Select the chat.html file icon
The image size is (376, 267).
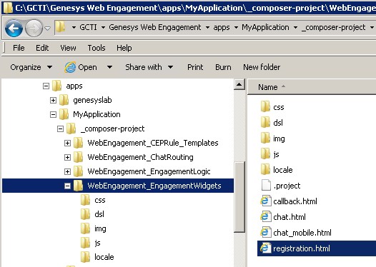(265, 217)
